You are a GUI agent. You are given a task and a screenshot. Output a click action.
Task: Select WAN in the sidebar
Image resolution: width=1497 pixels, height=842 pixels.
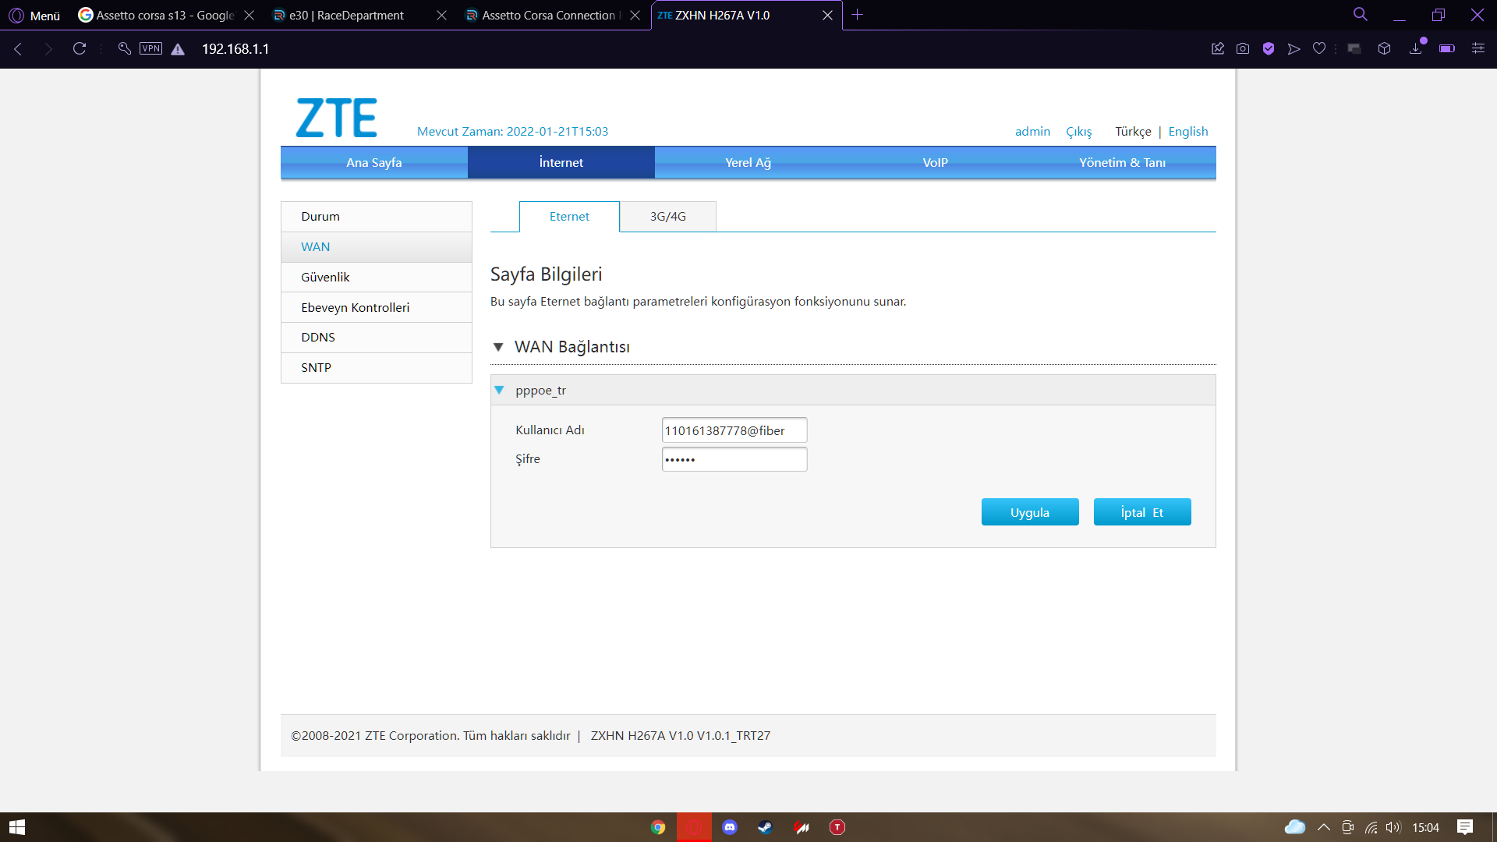[x=377, y=246]
